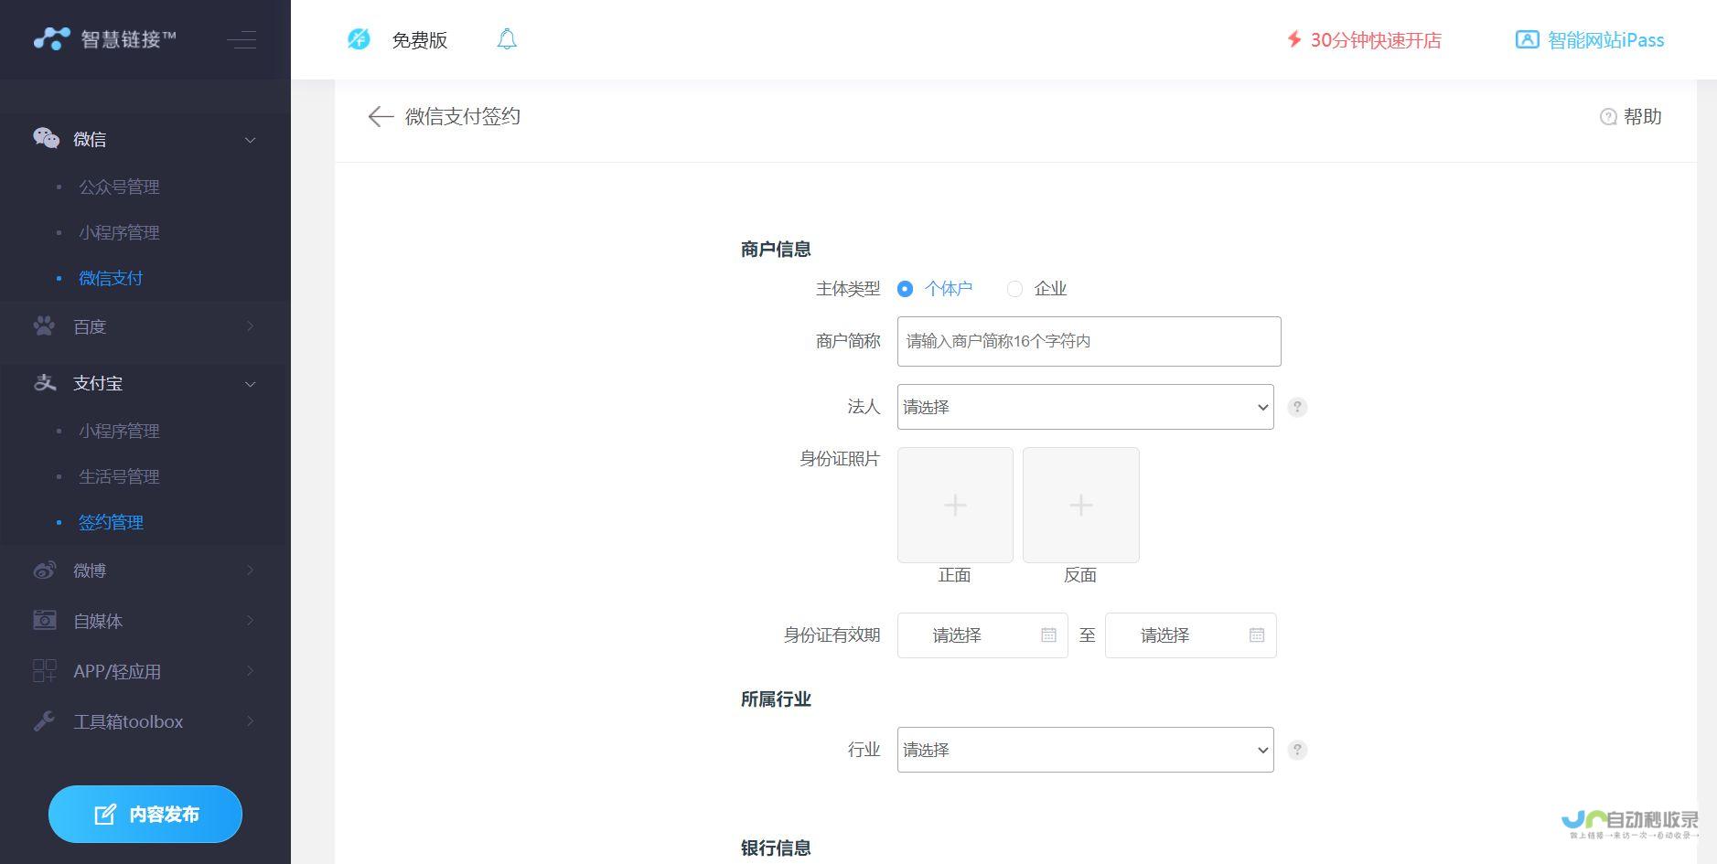Viewport: 1717px width, 864px height.
Task: Click the help question mark icon near 帮助
Action: point(1608,117)
